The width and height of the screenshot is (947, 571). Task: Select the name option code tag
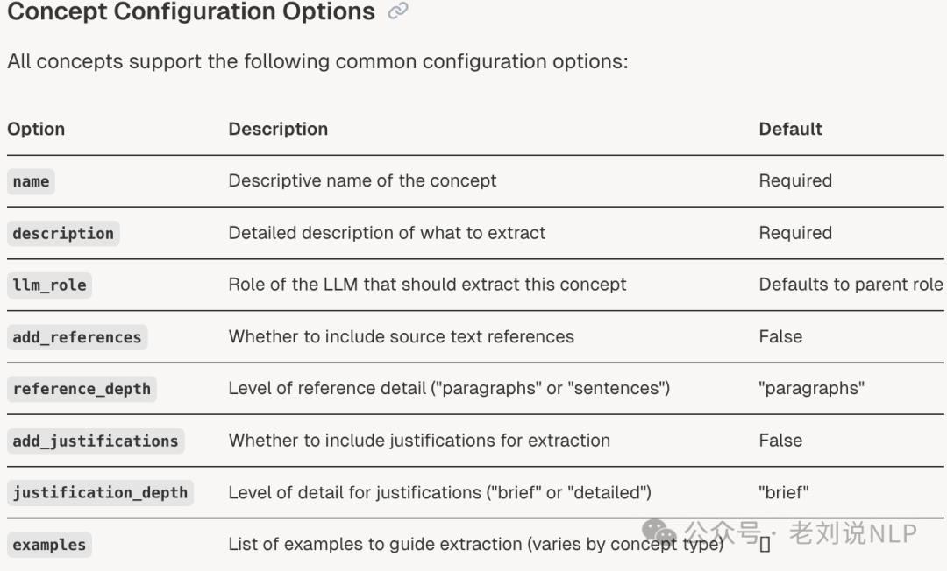(31, 181)
